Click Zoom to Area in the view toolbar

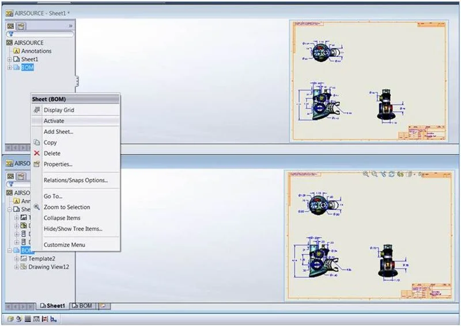375,174
